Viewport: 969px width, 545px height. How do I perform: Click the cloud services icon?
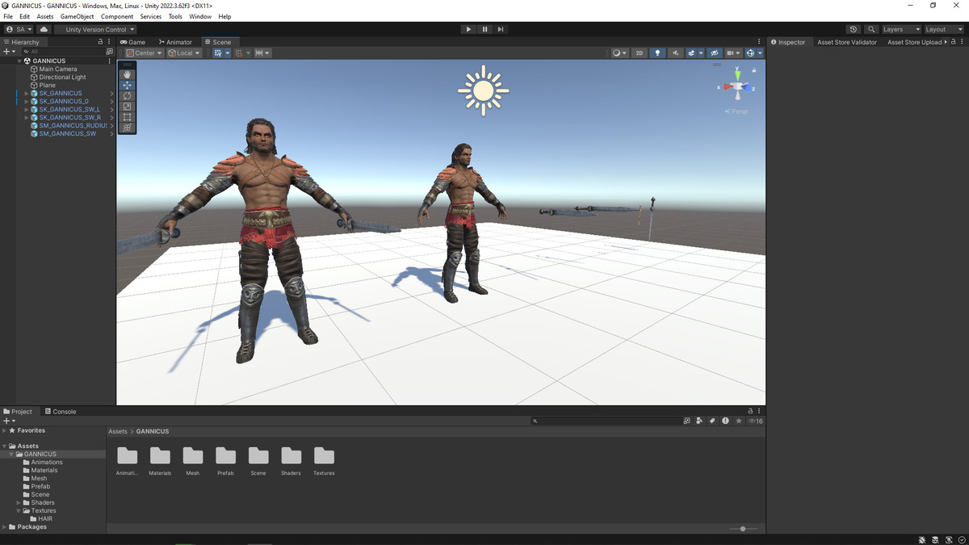pos(44,29)
